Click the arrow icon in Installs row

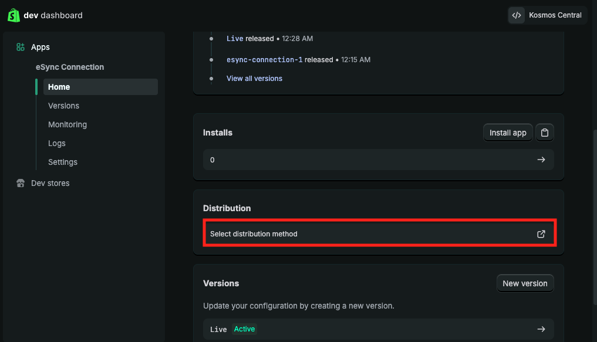click(541, 160)
